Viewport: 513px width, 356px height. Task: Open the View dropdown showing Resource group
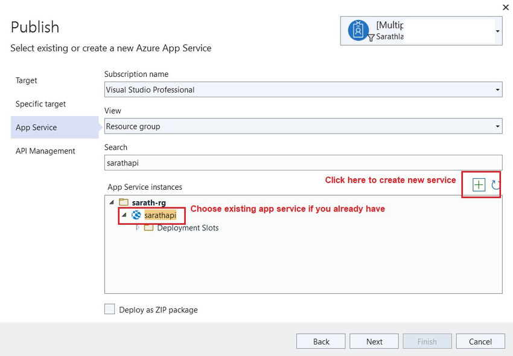[x=499, y=126]
